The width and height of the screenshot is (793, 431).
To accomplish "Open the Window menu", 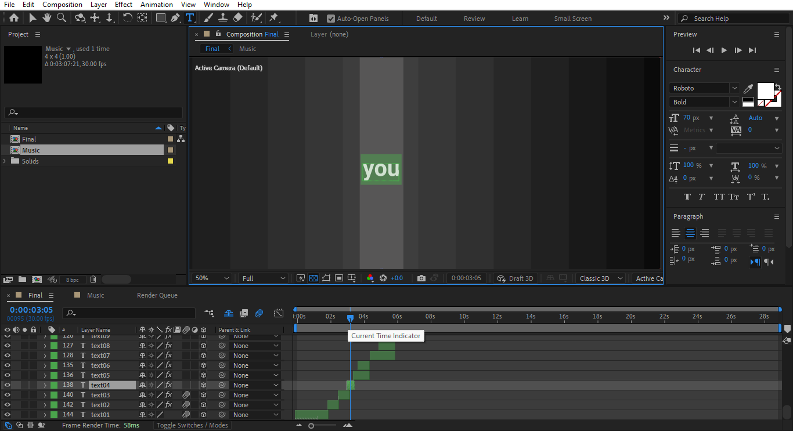I will click(x=217, y=5).
